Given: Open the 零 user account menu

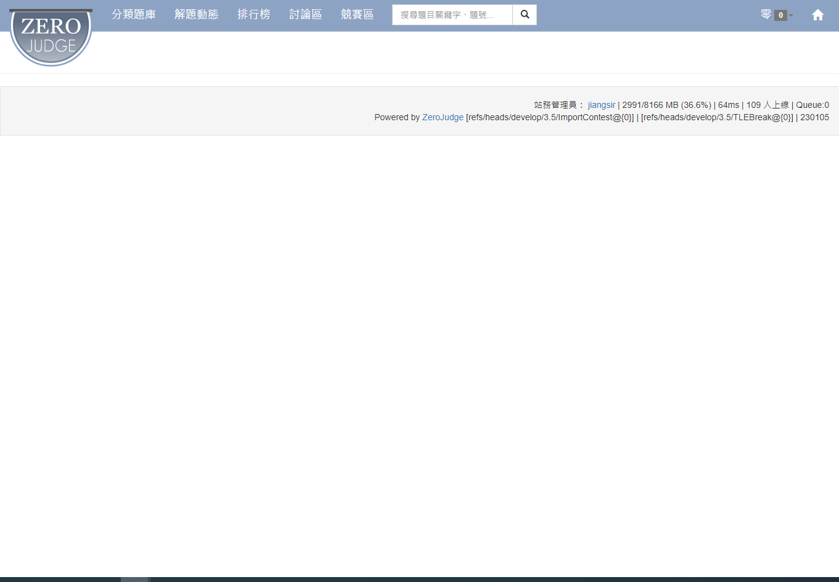Looking at the screenshot, I should click(x=766, y=15).
